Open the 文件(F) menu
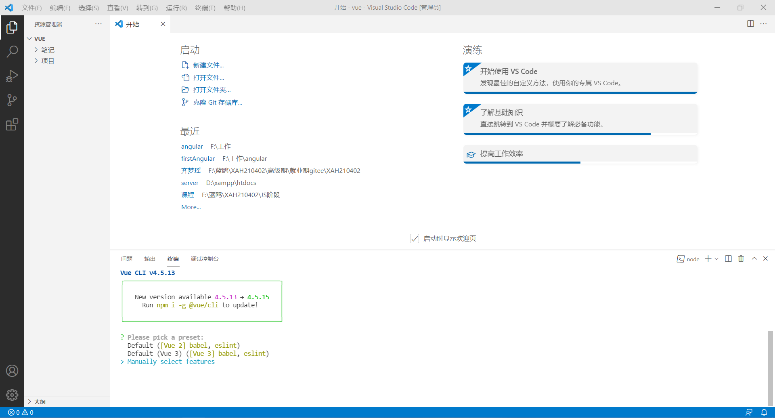775x418 pixels. click(31, 8)
